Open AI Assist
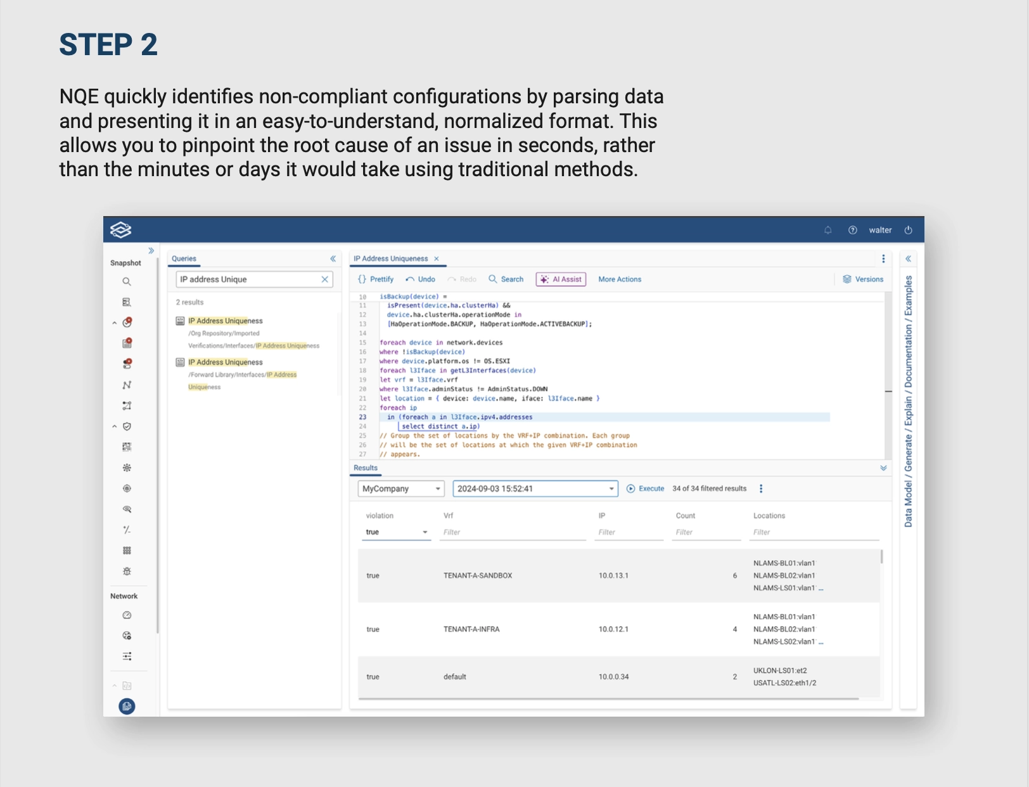The width and height of the screenshot is (1029, 787). point(561,279)
